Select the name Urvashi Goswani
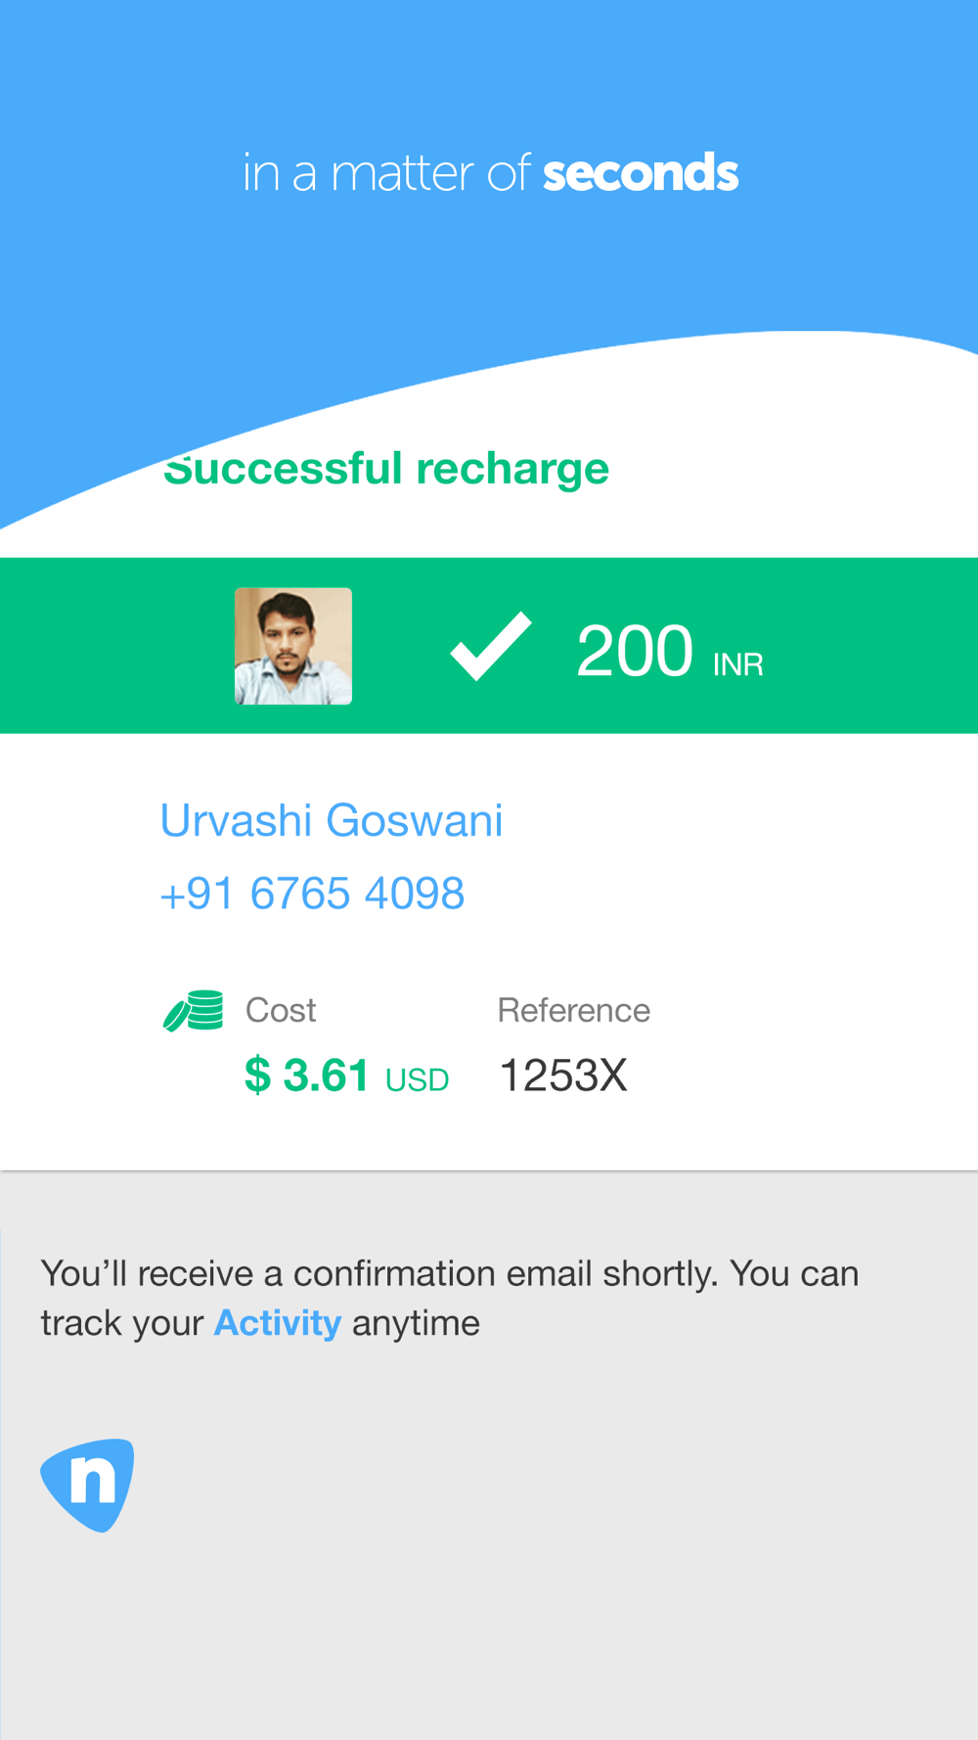This screenshot has width=978, height=1740. [332, 820]
